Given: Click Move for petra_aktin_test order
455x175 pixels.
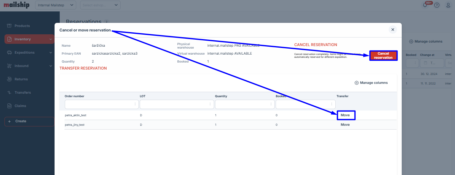Looking at the screenshot, I should point(345,115).
